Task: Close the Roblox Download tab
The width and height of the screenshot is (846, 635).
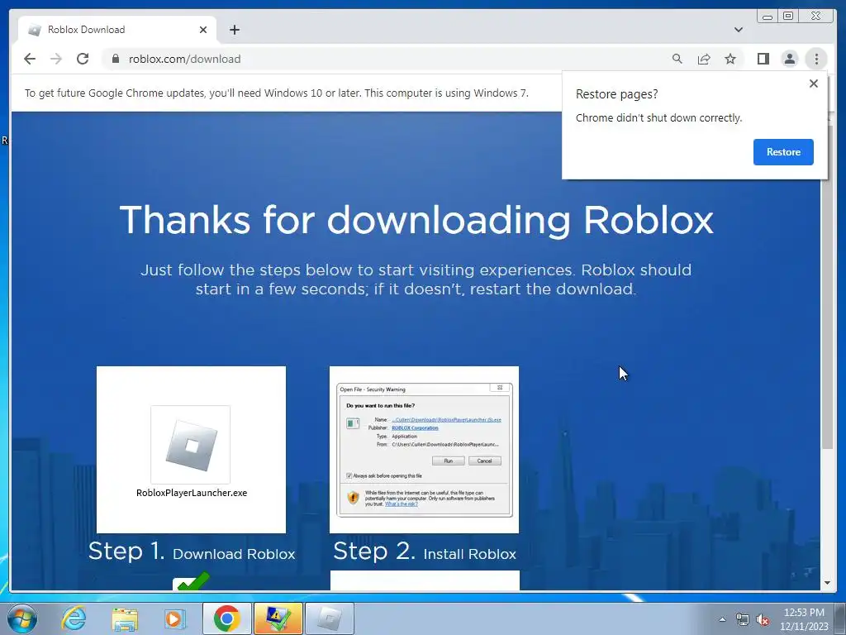Action: click(203, 30)
